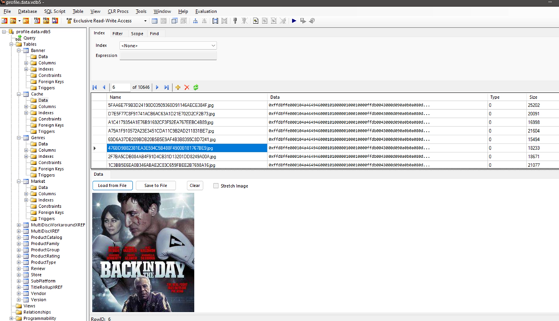This screenshot has height=321, width=559.
Task: Open the Index dropdown showing None
Action: [x=168, y=46]
